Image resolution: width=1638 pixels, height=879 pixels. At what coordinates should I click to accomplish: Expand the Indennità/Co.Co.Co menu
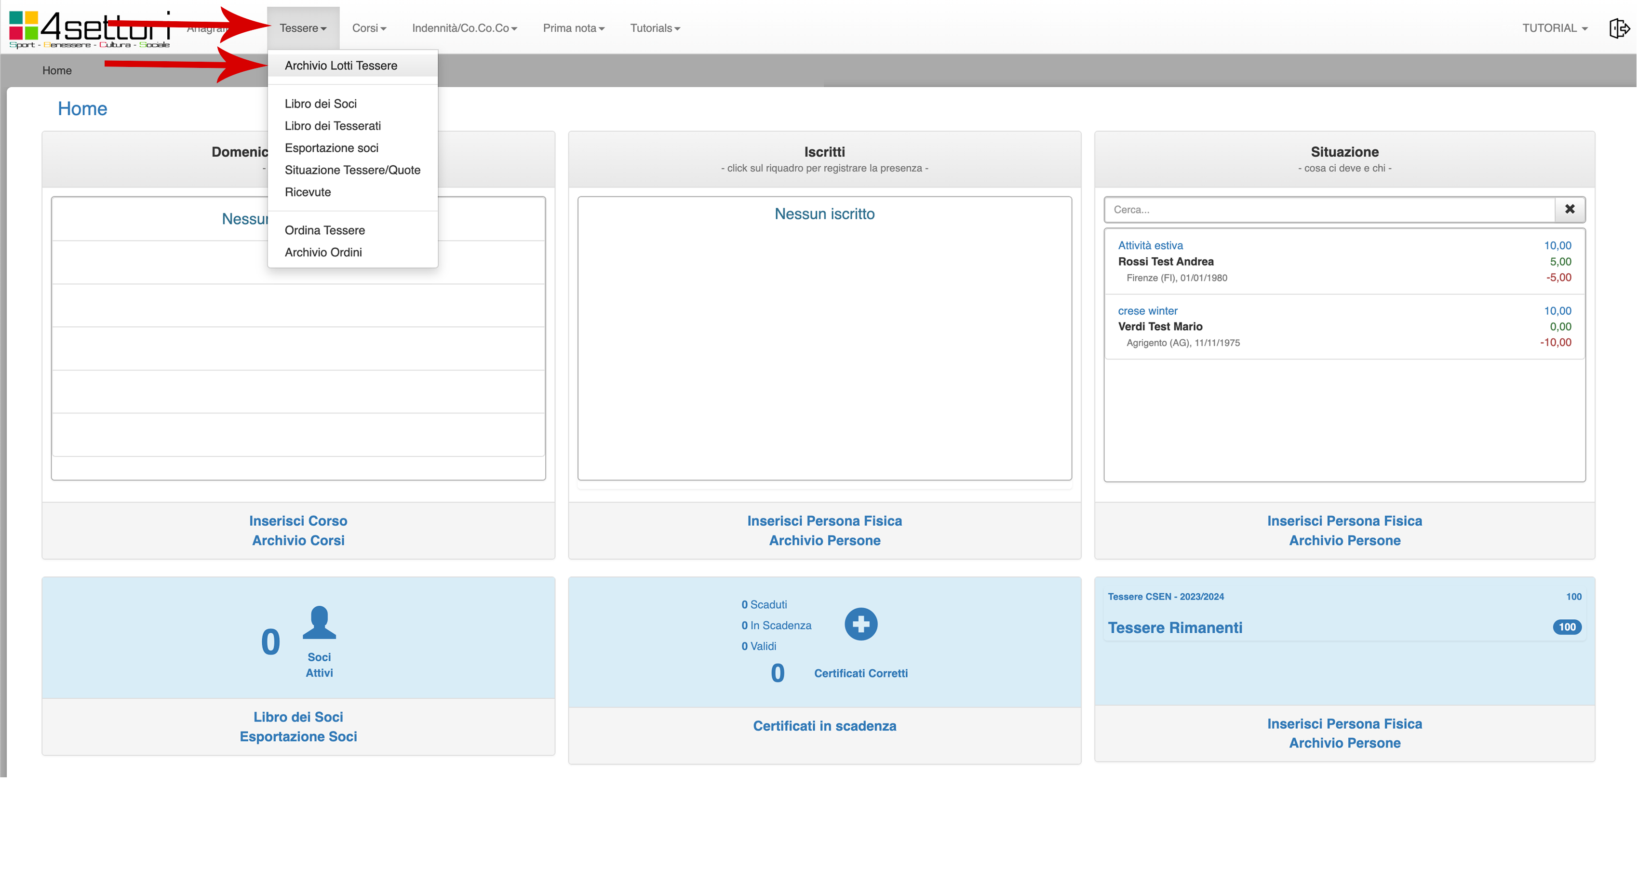464,28
